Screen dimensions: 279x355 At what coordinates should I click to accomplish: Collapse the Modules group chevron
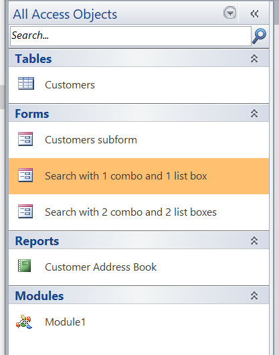254,295
